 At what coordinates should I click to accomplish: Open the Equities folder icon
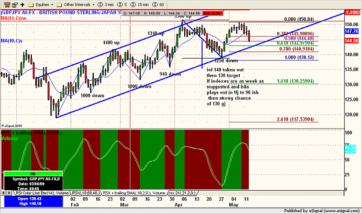click(x=31, y=5)
